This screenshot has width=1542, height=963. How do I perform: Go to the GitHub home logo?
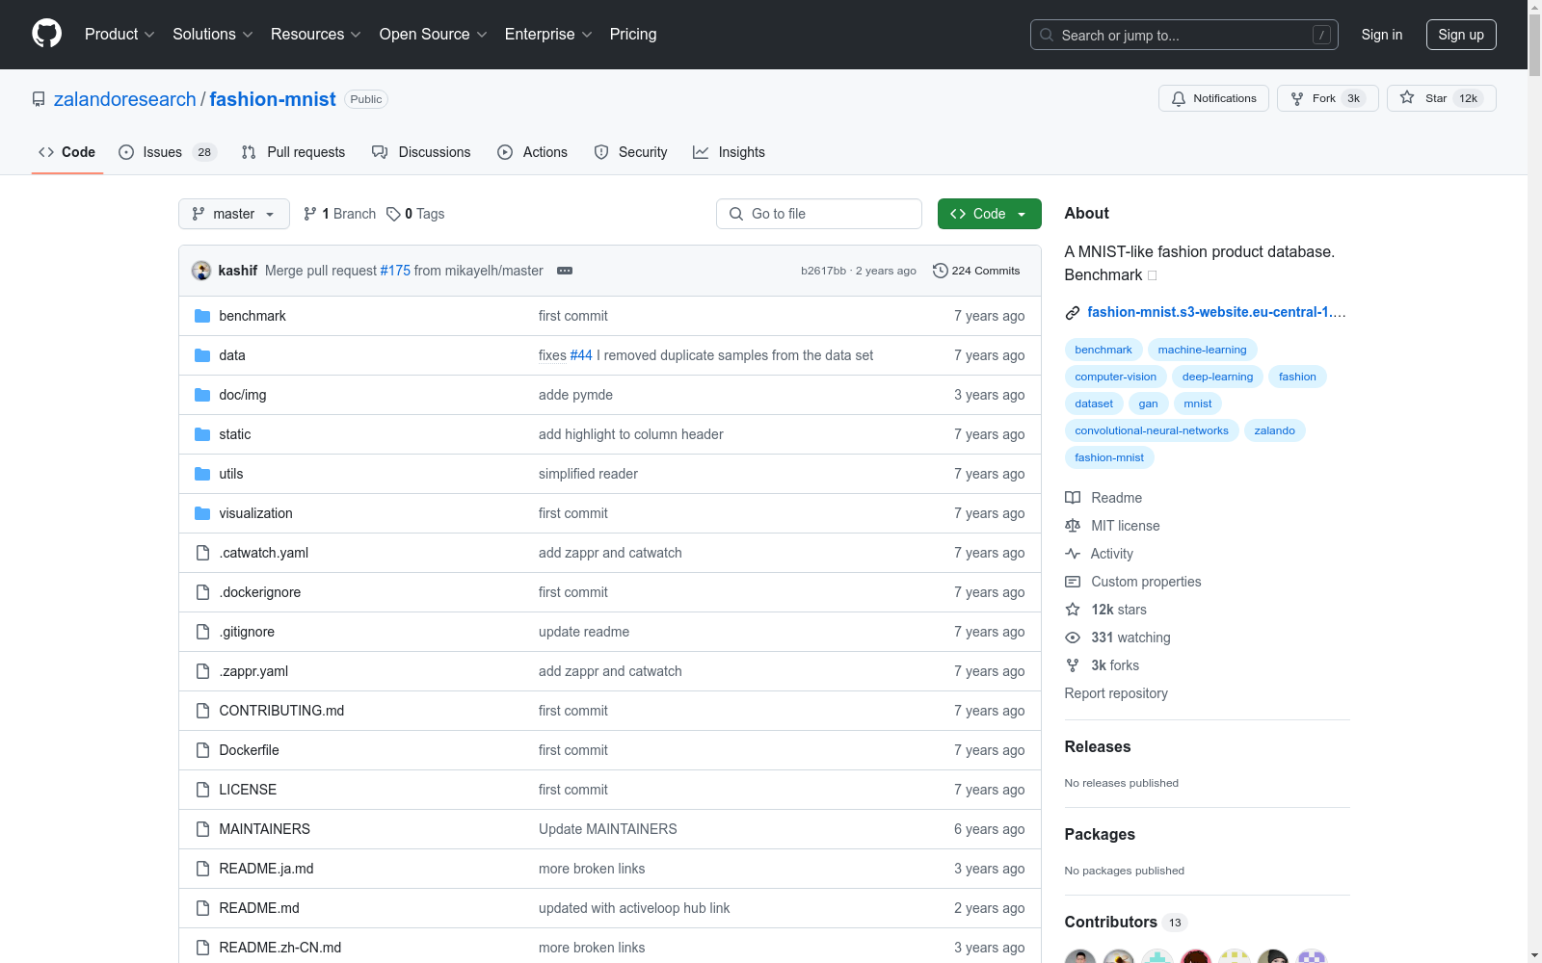[46, 34]
